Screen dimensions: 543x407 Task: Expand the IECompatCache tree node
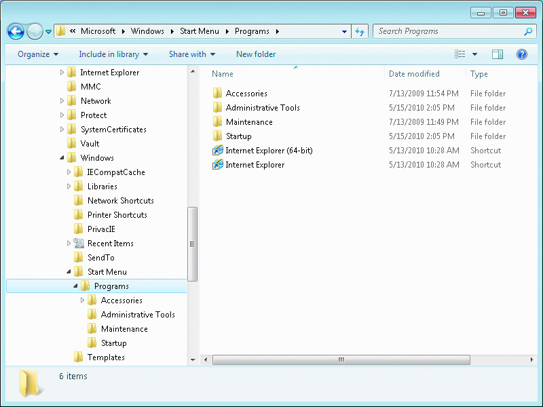(x=69, y=172)
